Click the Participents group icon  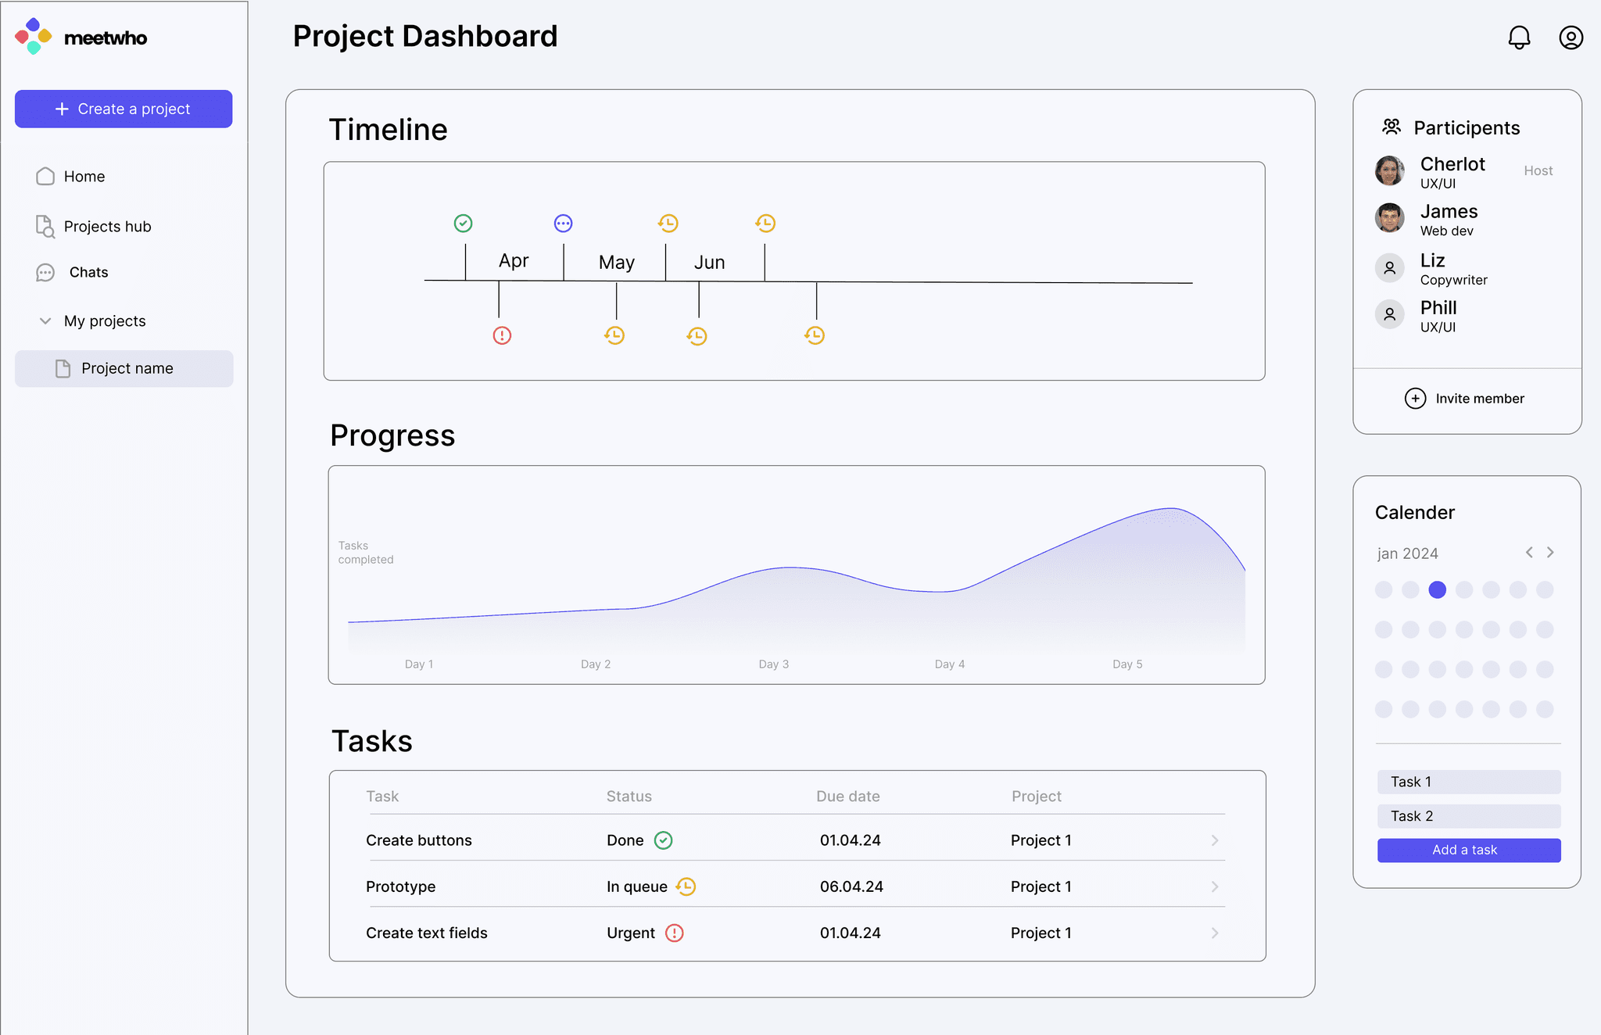pyautogui.click(x=1391, y=127)
